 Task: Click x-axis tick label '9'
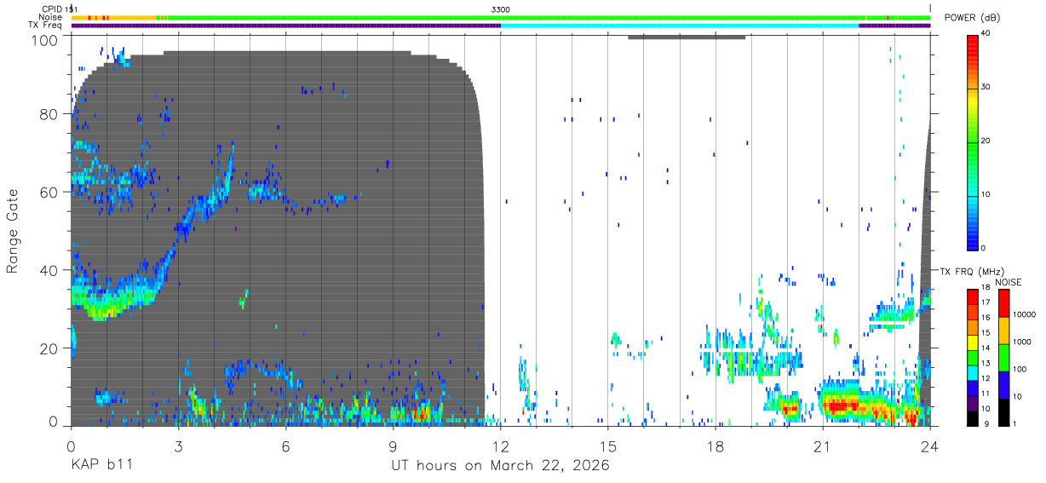pos(393,446)
